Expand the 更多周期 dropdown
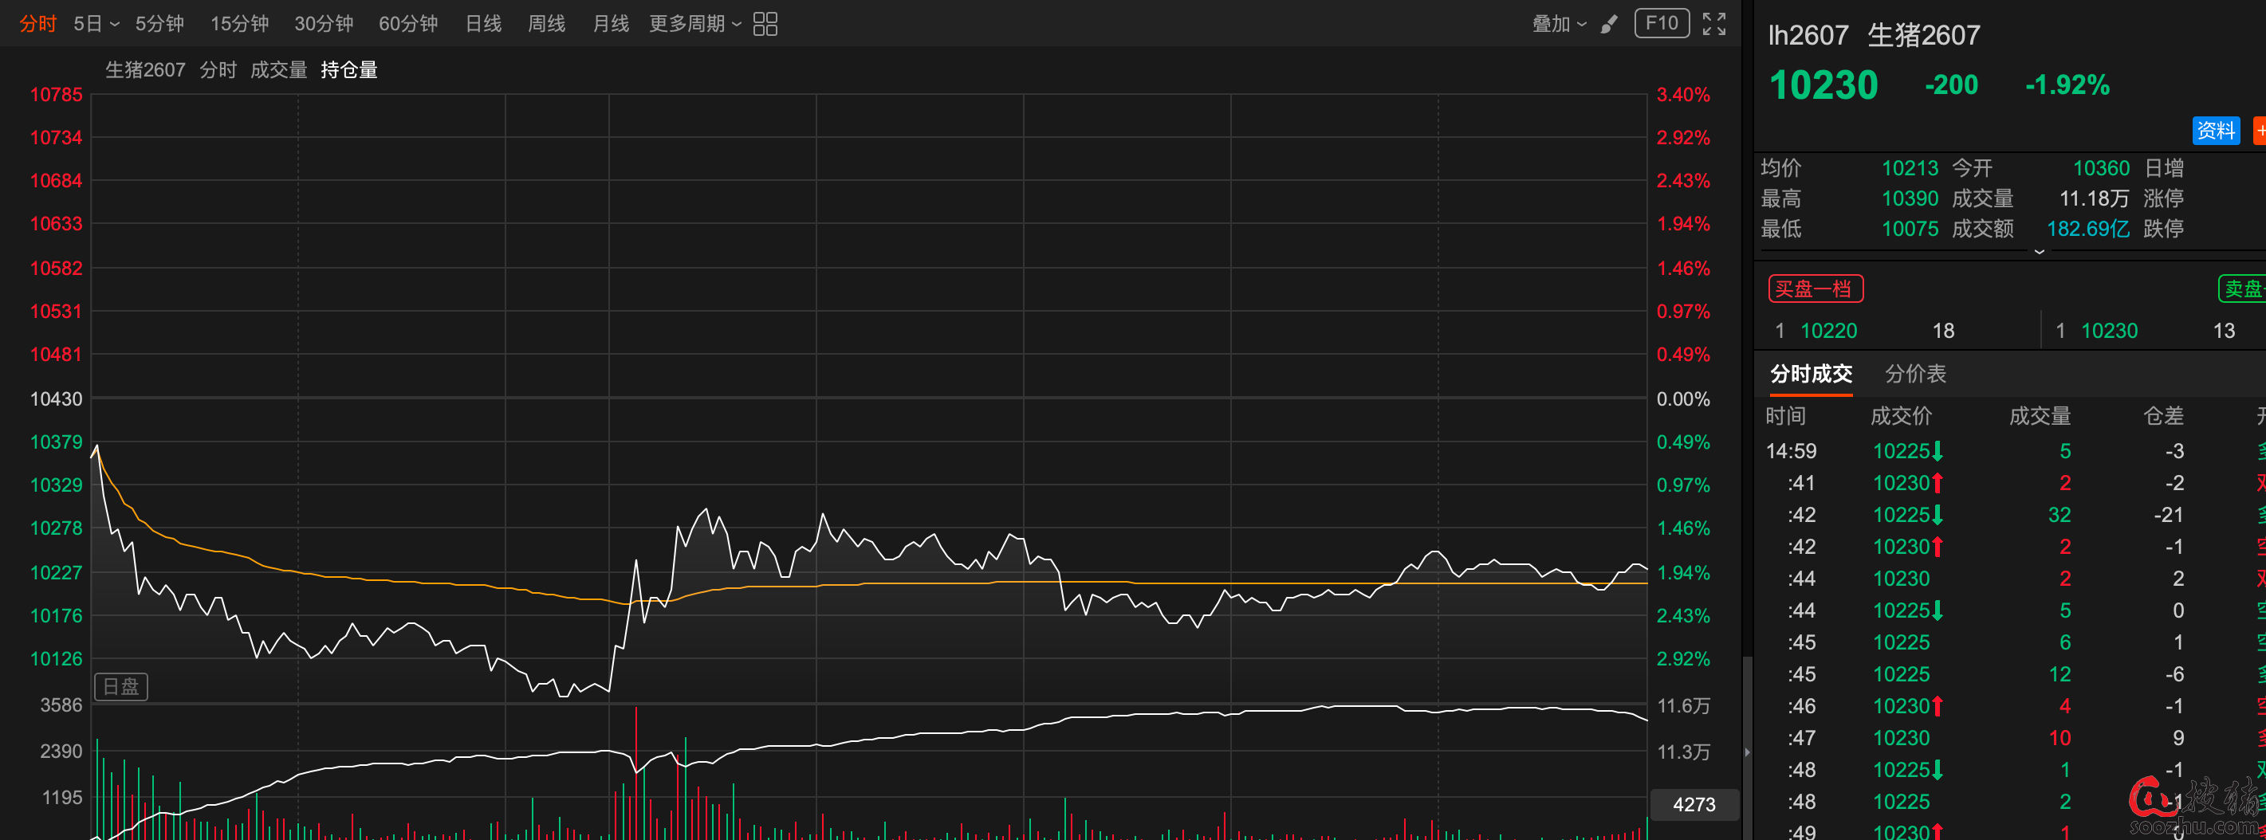Screen dimensions: 2266x840 695,24
